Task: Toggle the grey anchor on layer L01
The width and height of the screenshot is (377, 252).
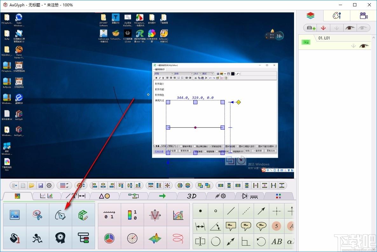Action: (x=353, y=46)
